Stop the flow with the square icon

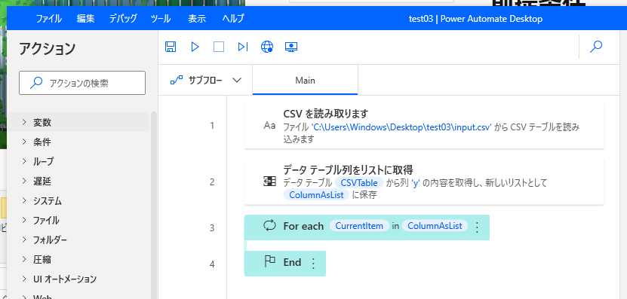tap(219, 47)
